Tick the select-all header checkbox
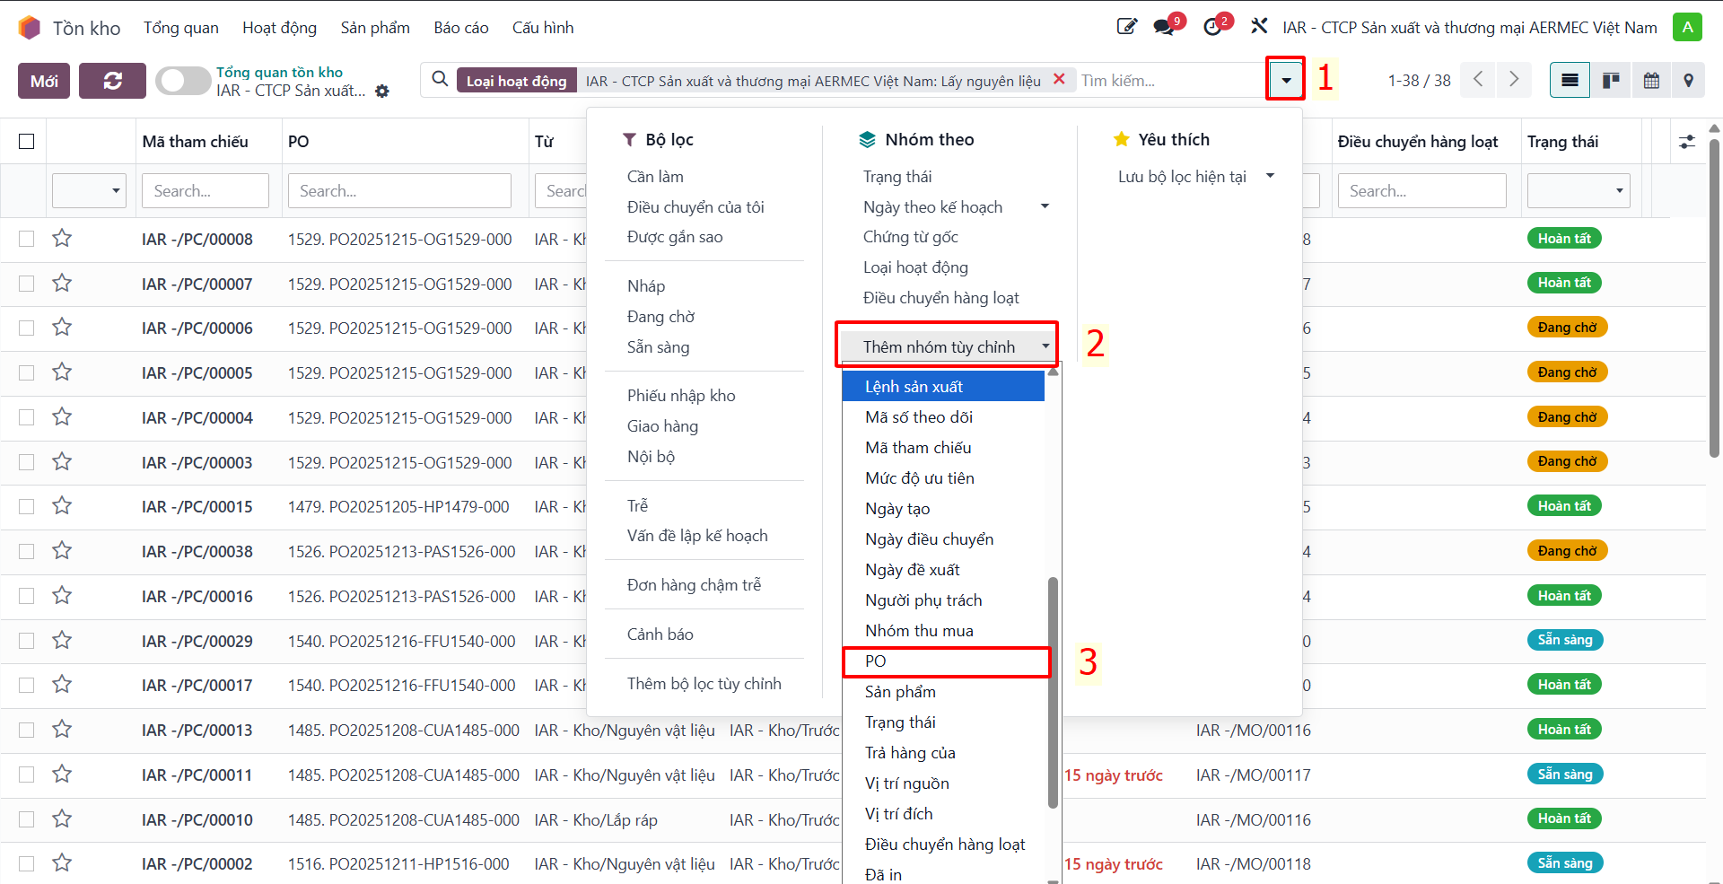Screen dimensions: 1723x884 pos(27,142)
